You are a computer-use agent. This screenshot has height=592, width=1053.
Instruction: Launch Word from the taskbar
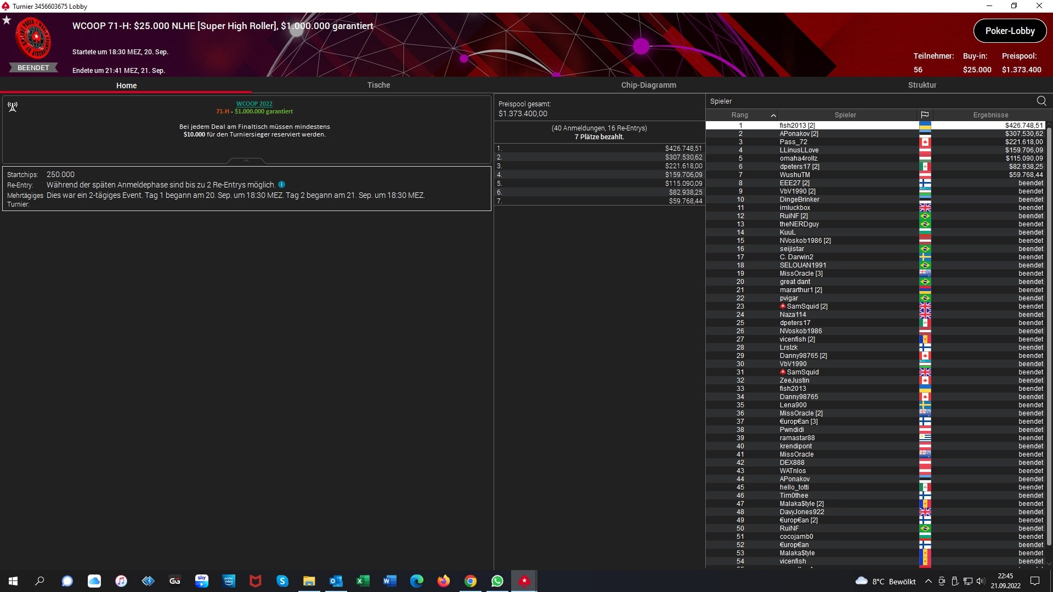coord(390,581)
